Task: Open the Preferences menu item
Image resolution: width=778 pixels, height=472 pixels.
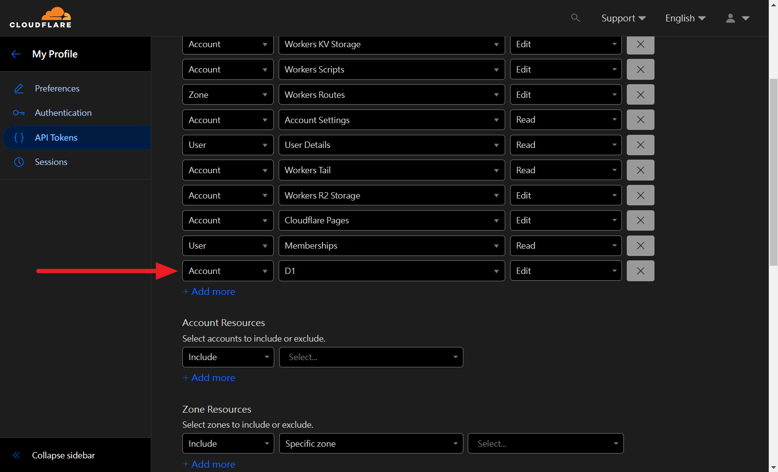Action: pyautogui.click(x=57, y=89)
